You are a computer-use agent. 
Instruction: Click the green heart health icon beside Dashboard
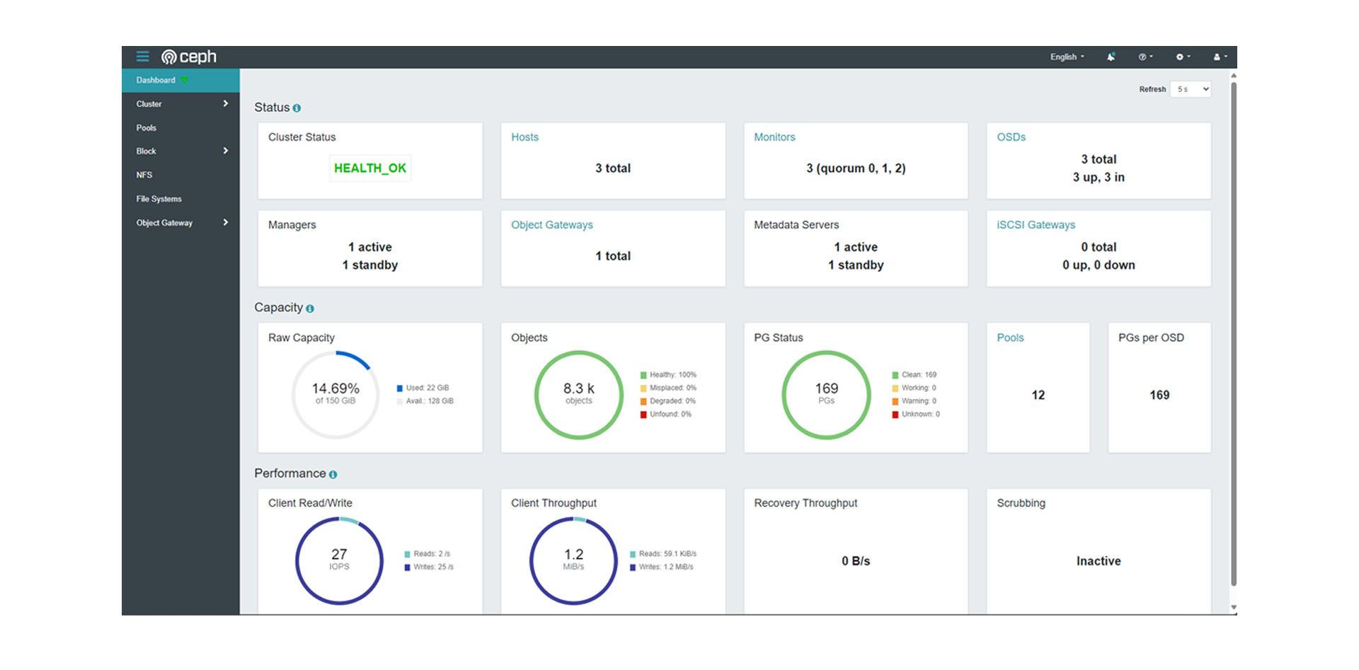tap(184, 81)
